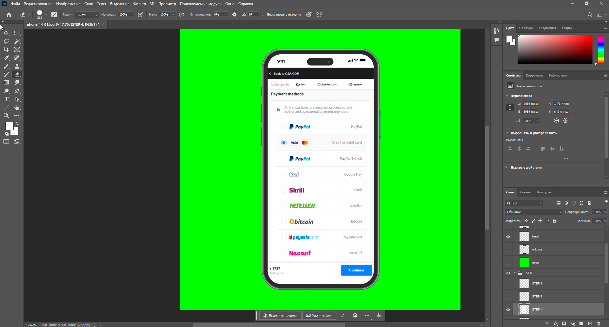Click the foreground color swatch in the toolbox
Screen dimensions: 609x327
pyautogui.click(x=10, y=126)
